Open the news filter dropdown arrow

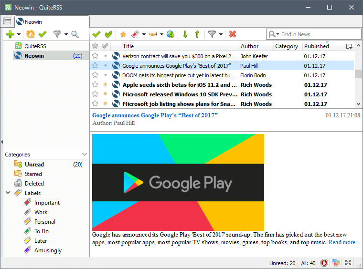tap(221, 34)
